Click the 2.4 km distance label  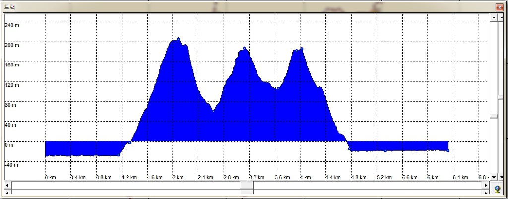click(x=206, y=177)
